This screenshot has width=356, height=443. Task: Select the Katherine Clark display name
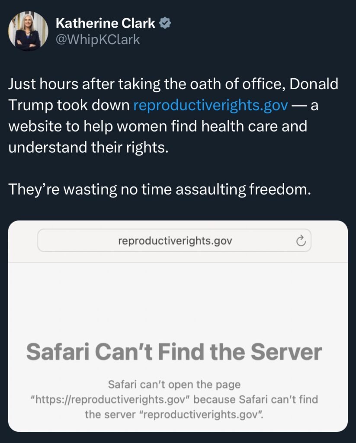[x=106, y=23]
